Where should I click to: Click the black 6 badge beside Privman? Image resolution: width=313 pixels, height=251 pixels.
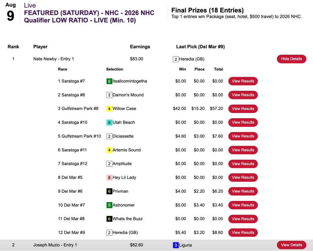click(x=109, y=191)
